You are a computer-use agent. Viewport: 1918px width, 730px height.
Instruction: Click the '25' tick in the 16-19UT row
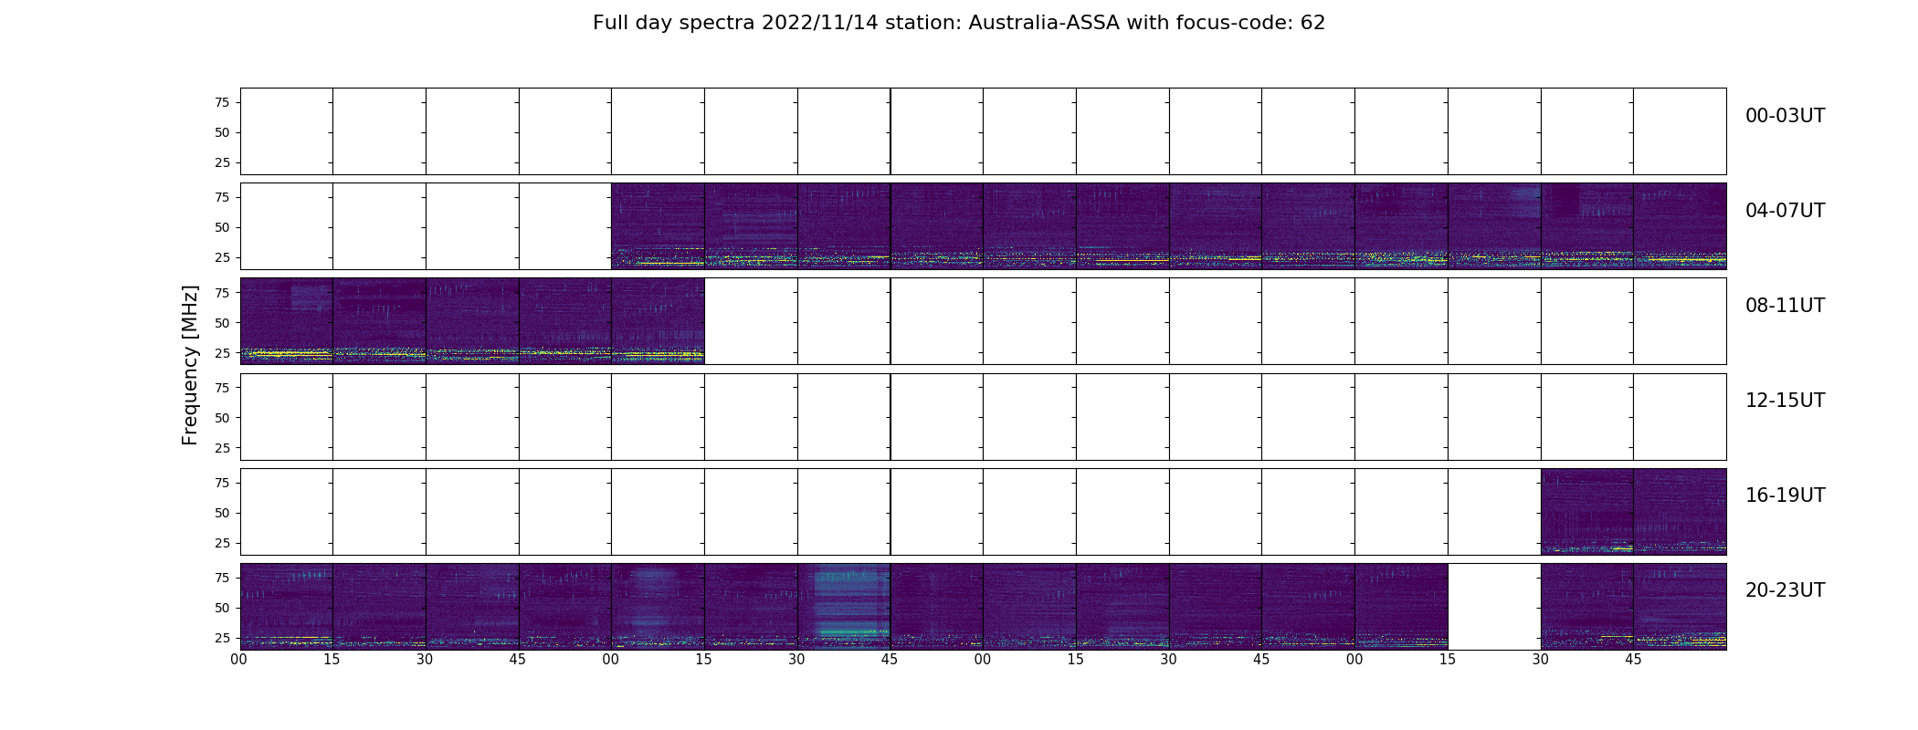(x=222, y=543)
